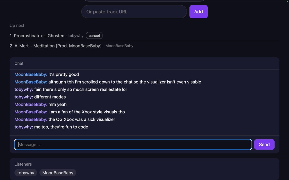This screenshot has height=180, width=289.
Task: Click the "Xbox style visuals" chat message
Action: (86, 112)
